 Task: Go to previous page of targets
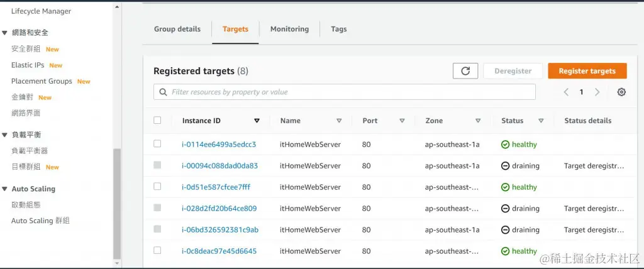[566, 92]
